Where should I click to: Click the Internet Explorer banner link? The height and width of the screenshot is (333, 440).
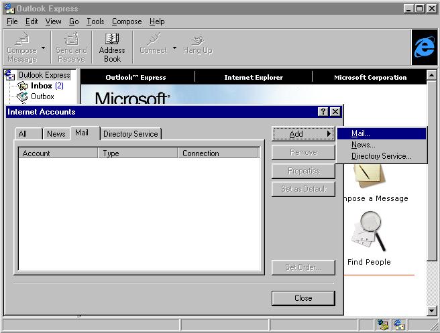click(254, 77)
